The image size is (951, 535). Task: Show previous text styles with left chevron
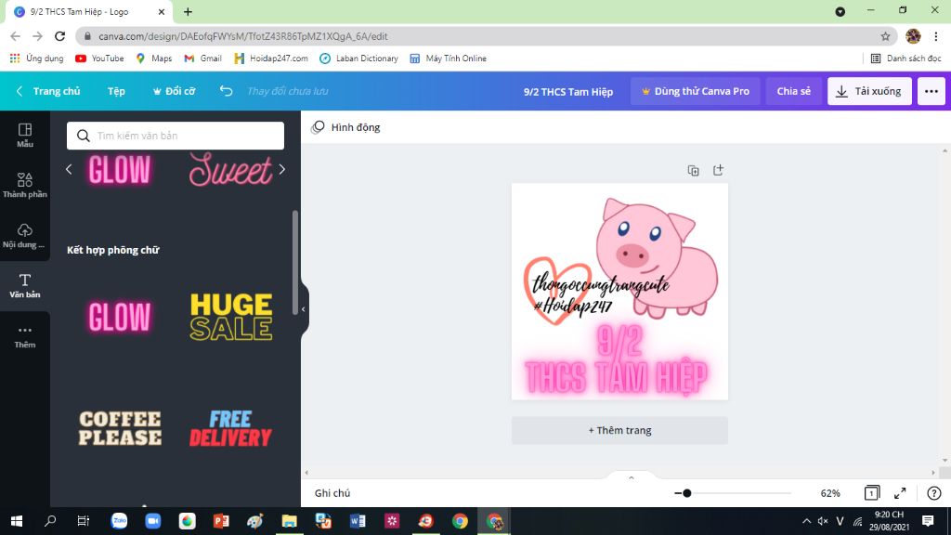pos(69,169)
